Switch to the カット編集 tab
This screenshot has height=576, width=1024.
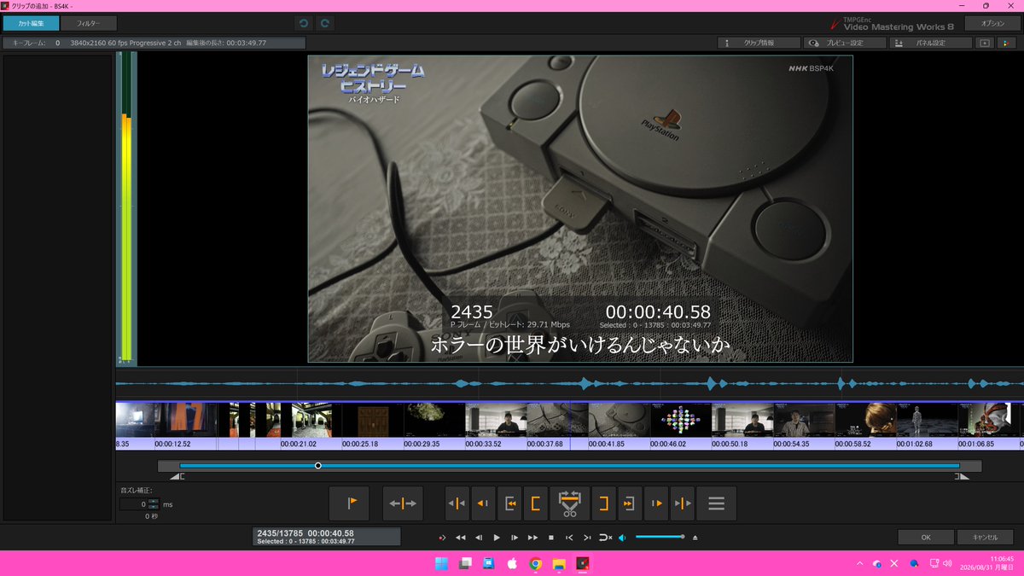(x=31, y=24)
